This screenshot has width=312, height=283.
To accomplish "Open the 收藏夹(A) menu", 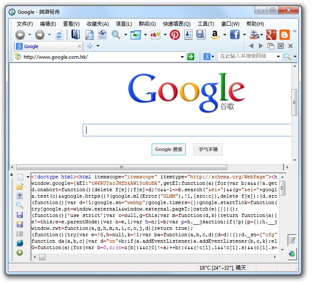I will 98,24.
